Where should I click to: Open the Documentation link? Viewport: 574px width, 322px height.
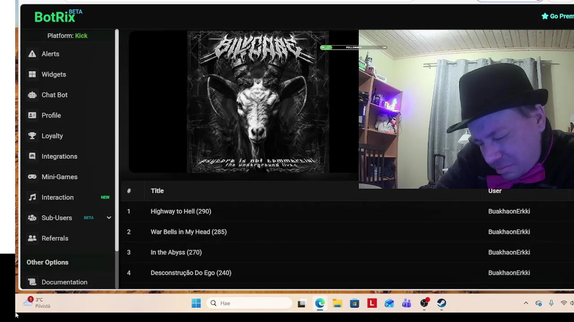65,282
